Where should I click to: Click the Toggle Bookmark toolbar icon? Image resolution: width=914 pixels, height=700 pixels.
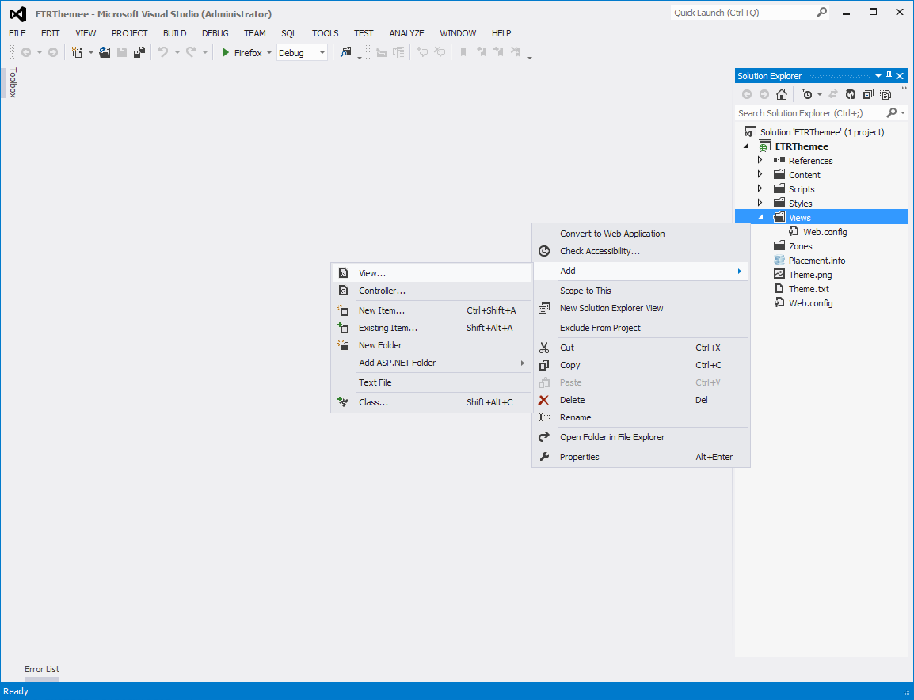click(463, 52)
